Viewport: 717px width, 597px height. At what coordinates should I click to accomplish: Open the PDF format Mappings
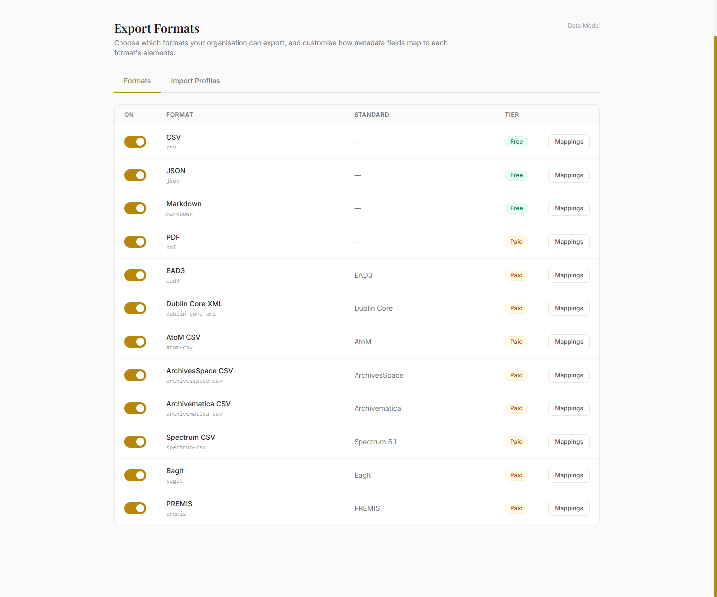[x=569, y=242]
